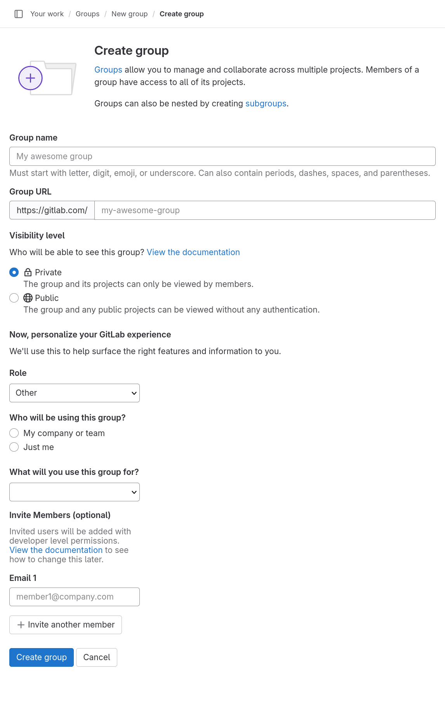The height and width of the screenshot is (725, 445).
Task: Choose My company or team option
Action: (14, 433)
